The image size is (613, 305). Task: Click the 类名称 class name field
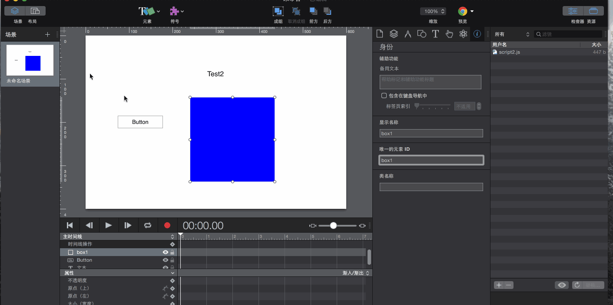tap(431, 187)
